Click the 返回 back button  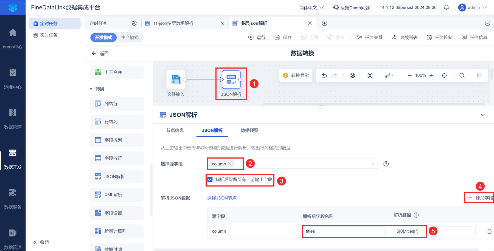(100, 53)
